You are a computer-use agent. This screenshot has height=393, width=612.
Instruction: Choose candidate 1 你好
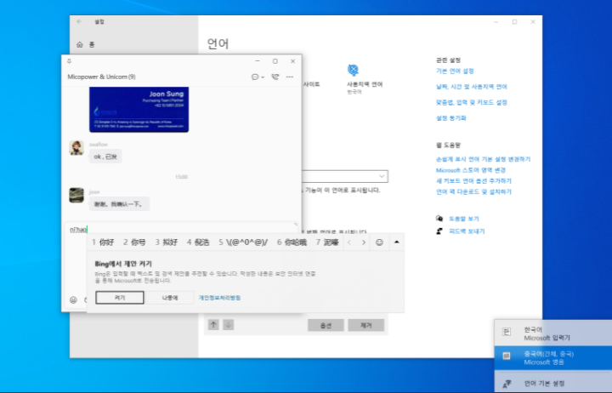(x=103, y=242)
